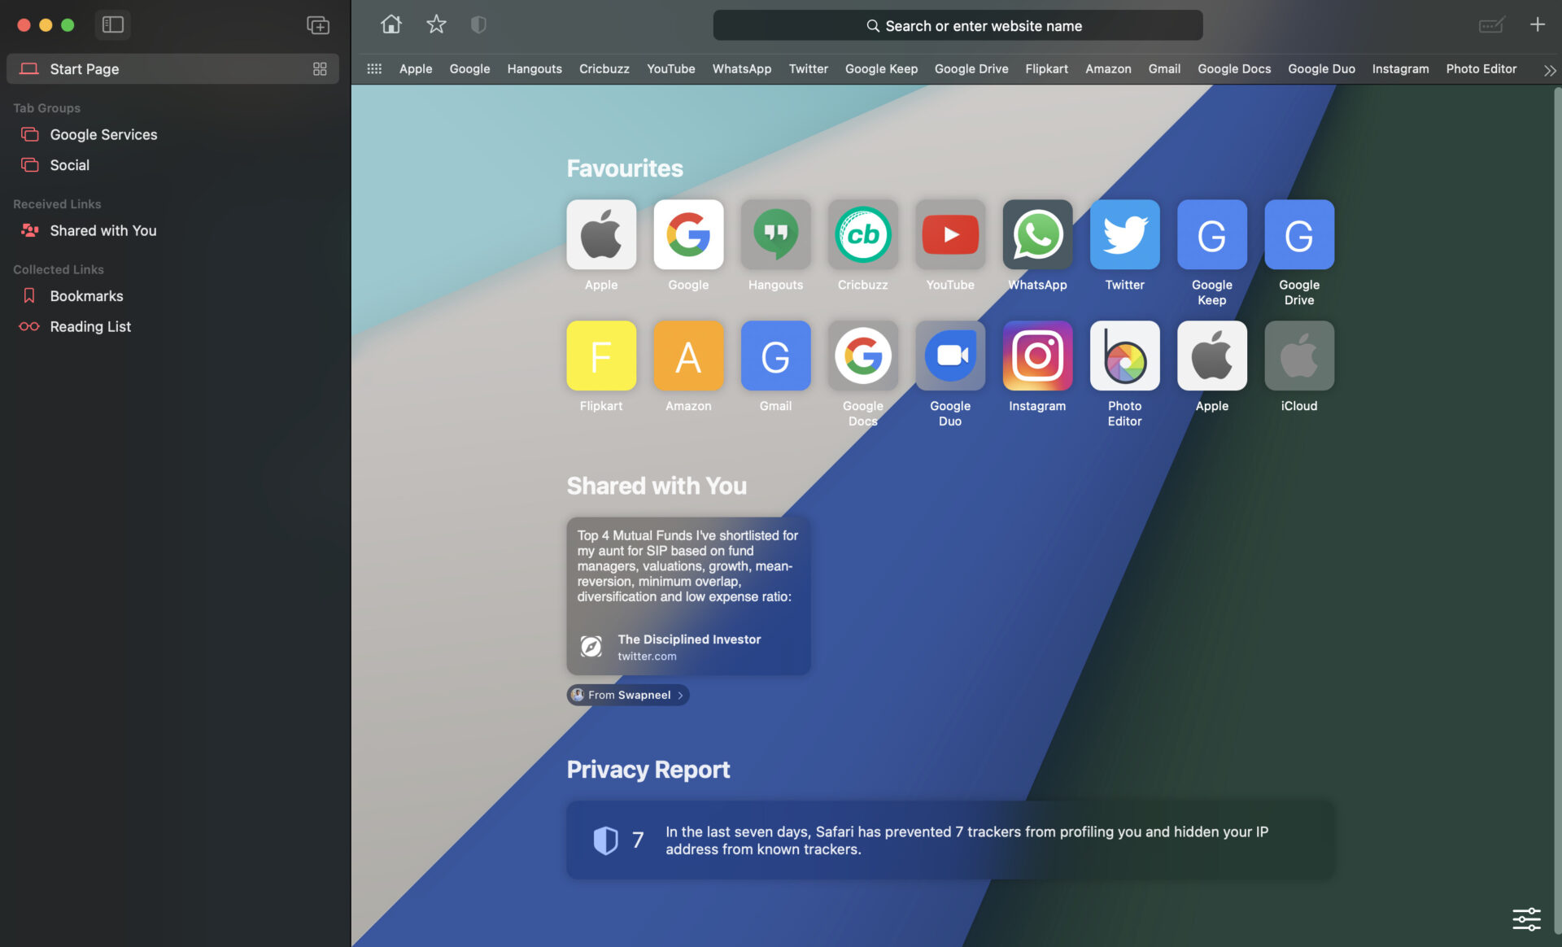Open The Disciplined Investor shared link card
The height and width of the screenshot is (947, 1562).
688,596
